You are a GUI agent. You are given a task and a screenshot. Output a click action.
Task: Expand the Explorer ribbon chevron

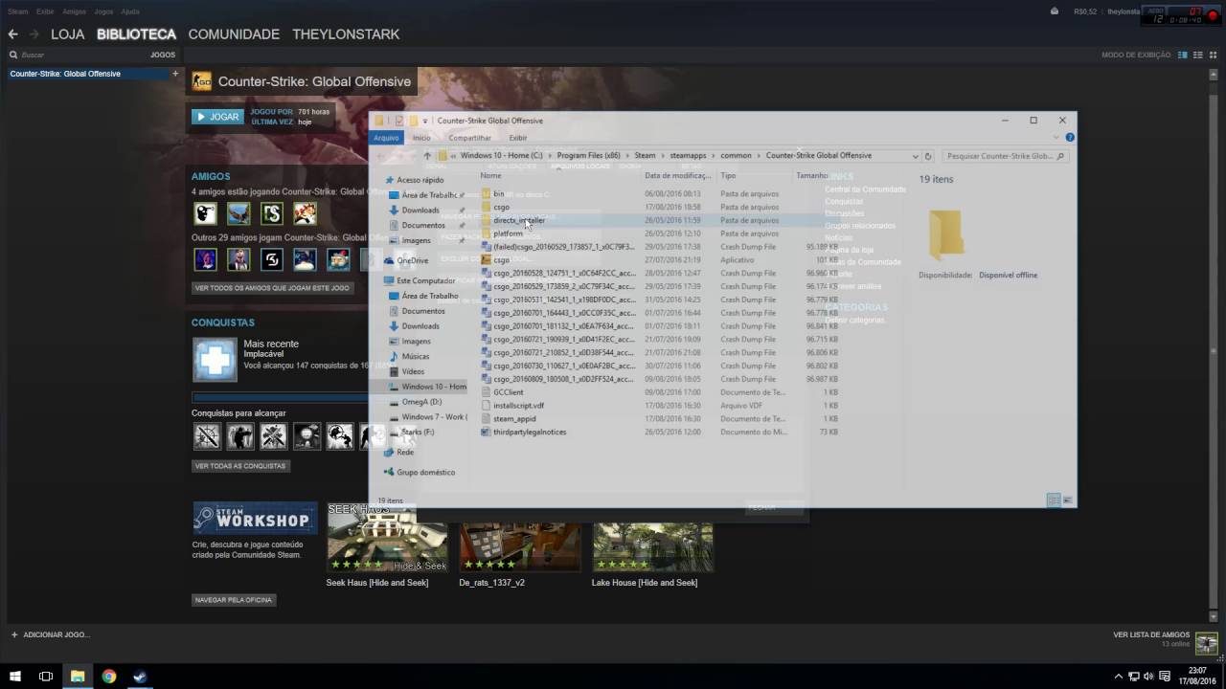pos(1057,137)
